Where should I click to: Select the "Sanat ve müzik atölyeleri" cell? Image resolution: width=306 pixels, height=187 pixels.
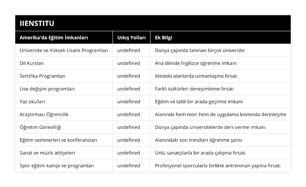click(x=47, y=153)
